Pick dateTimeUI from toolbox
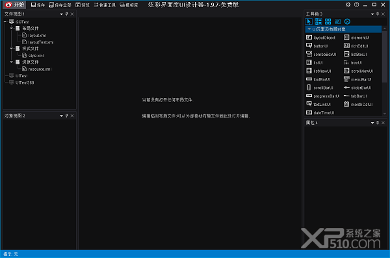 coord(320,112)
